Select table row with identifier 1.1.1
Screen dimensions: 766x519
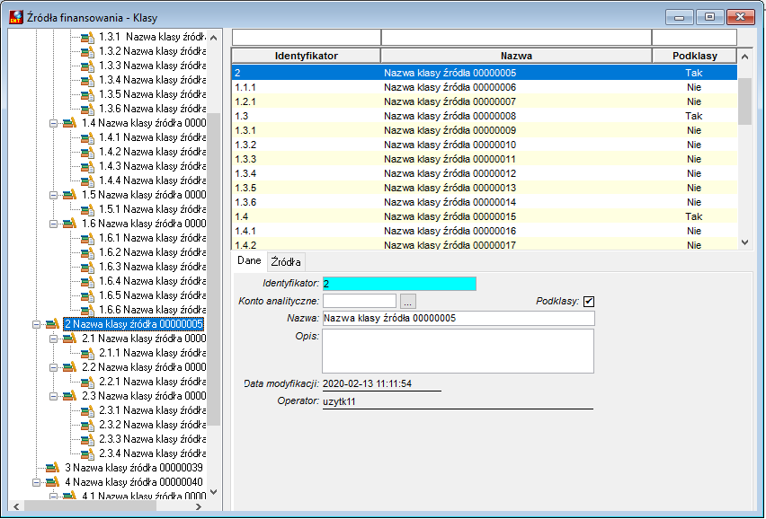click(x=484, y=87)
